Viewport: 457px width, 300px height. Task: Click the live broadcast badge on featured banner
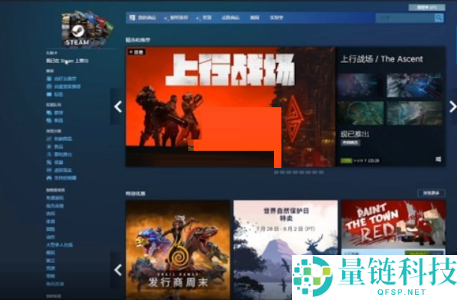click(x=137, y=52)
